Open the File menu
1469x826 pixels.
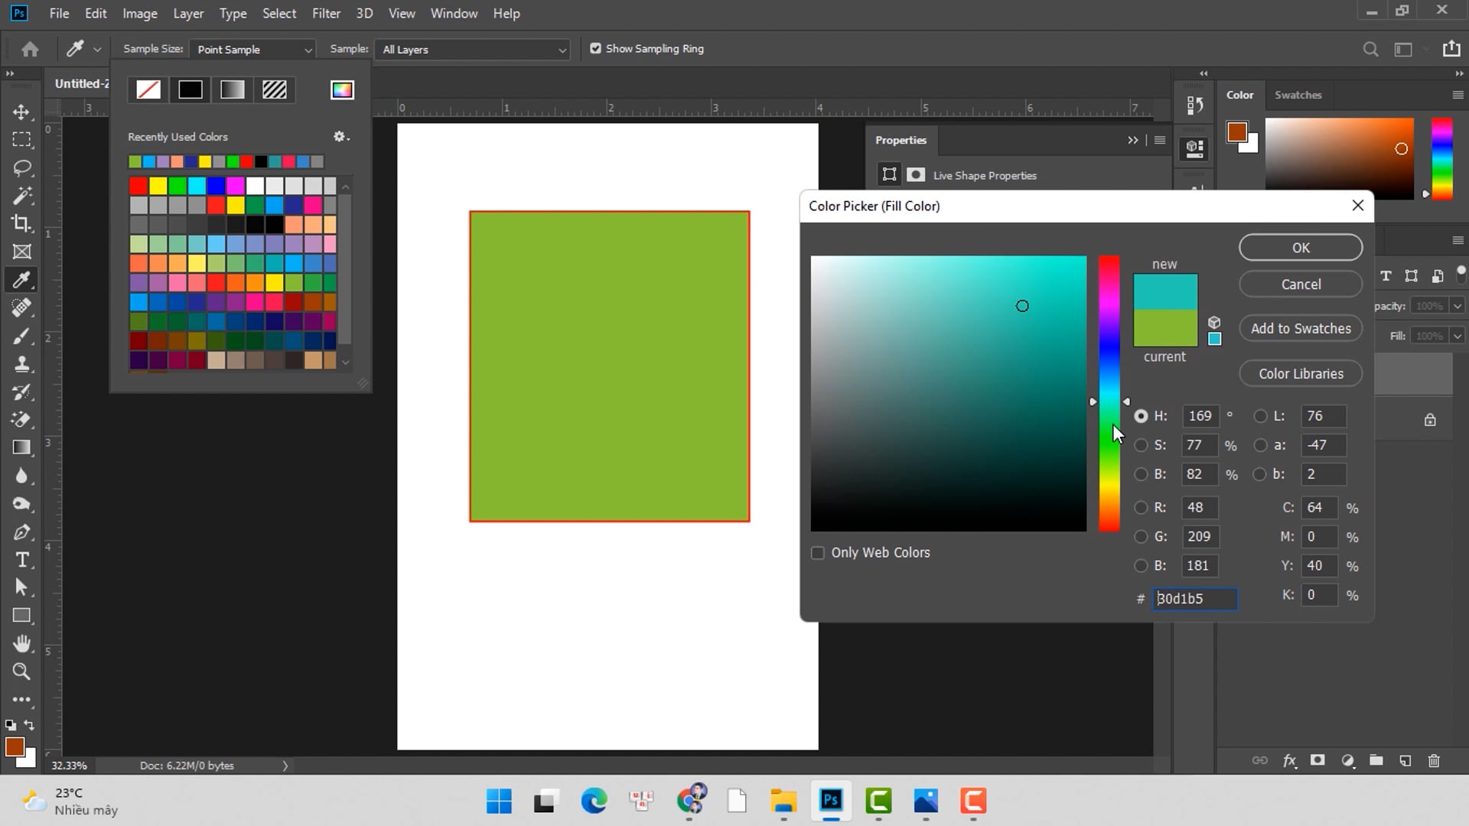coord(59,13)
